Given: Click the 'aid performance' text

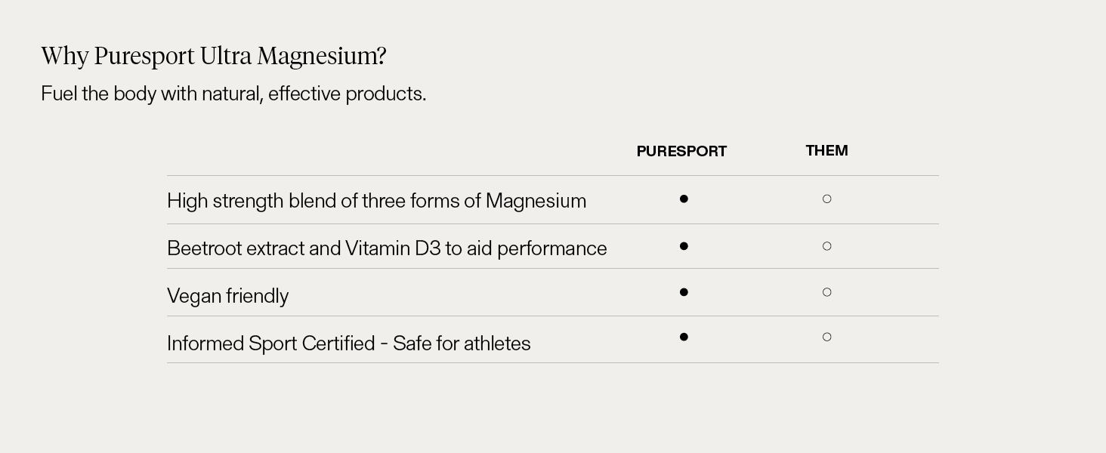Looking at the screenshot, I should click(536, 248).
